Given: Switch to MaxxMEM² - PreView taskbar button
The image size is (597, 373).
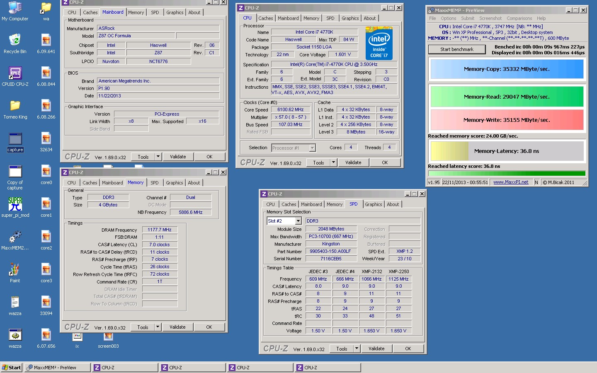Looking at the screenshot, I should click(x=57, y=368).
